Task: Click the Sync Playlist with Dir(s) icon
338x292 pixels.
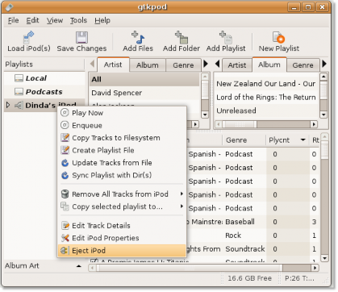Action: tap(65, 175)
